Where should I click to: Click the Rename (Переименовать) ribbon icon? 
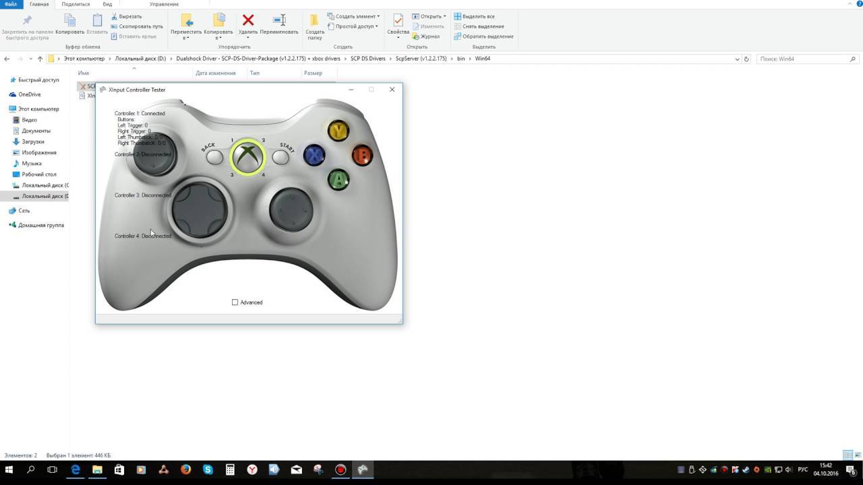click(x=279, y=20)
